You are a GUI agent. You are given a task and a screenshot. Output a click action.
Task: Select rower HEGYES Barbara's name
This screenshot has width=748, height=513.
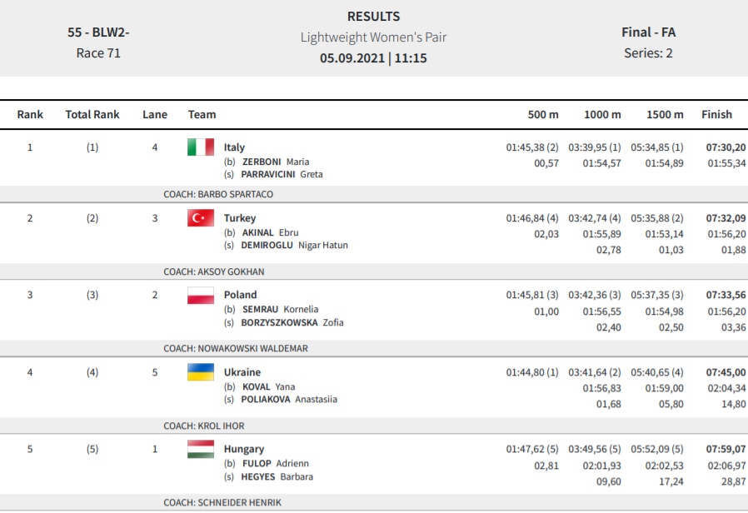(x=277, y=476)
